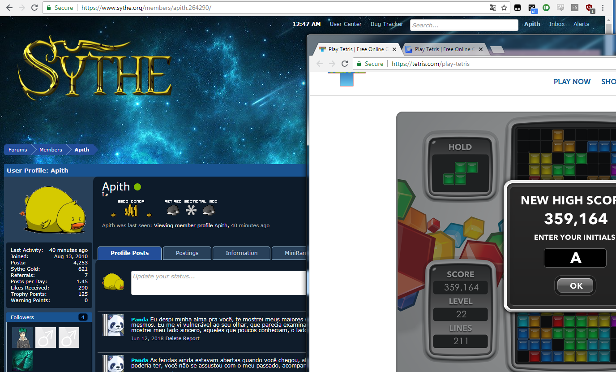Click Delete under the Jun 12, 2018 post
Image resolution: width=616 pixels, height=372 pixels.
coord(174,338)
